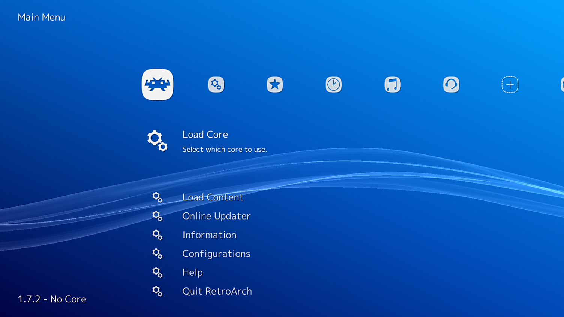Open the Configurations menu entry
Image resolution: width=564 pixels, height=317 pixels.
pos(216,254)
